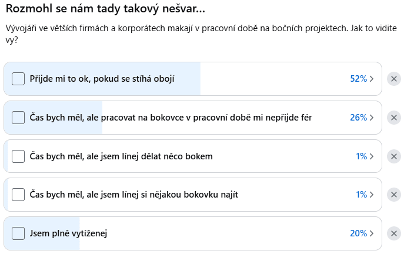Remove the "nepřijde fér" poll option
Image resolution: width=404 pixels, height=254 pixels.
pos(394,118)
